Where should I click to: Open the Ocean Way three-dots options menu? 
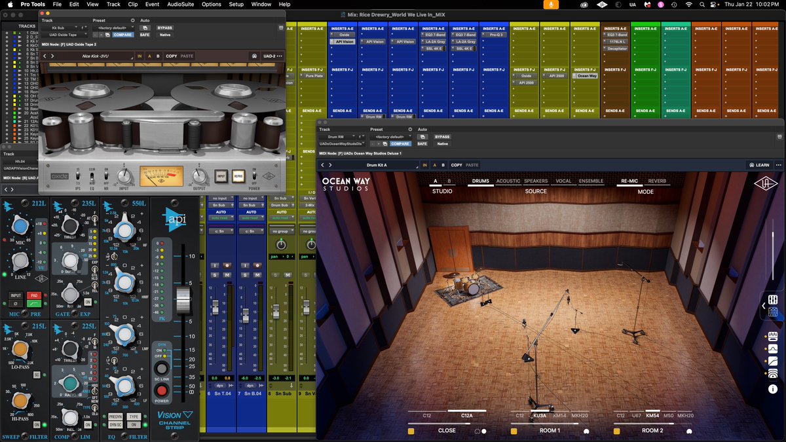[x=778, y=165]
